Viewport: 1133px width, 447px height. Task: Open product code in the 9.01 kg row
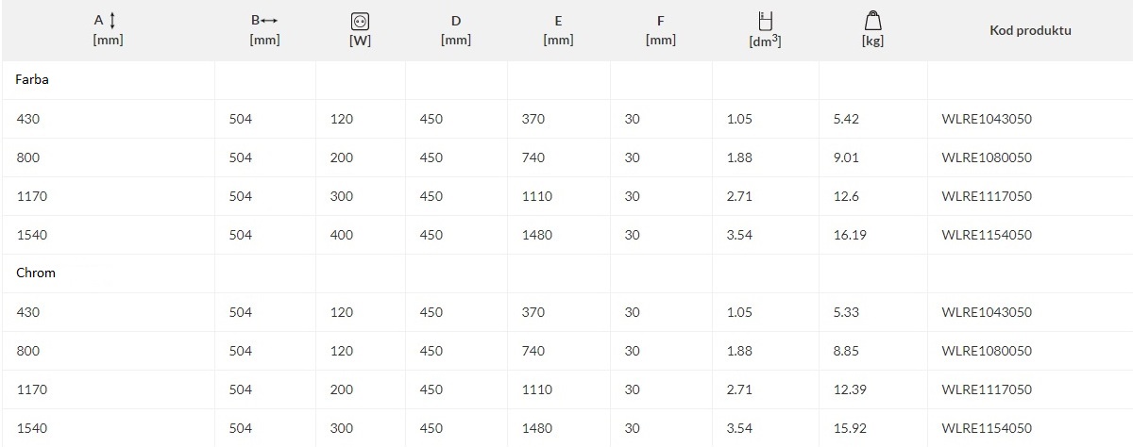[x=987, y=157]
